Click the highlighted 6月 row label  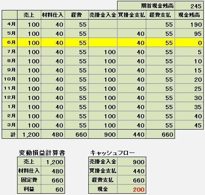[x=10, y=42]
